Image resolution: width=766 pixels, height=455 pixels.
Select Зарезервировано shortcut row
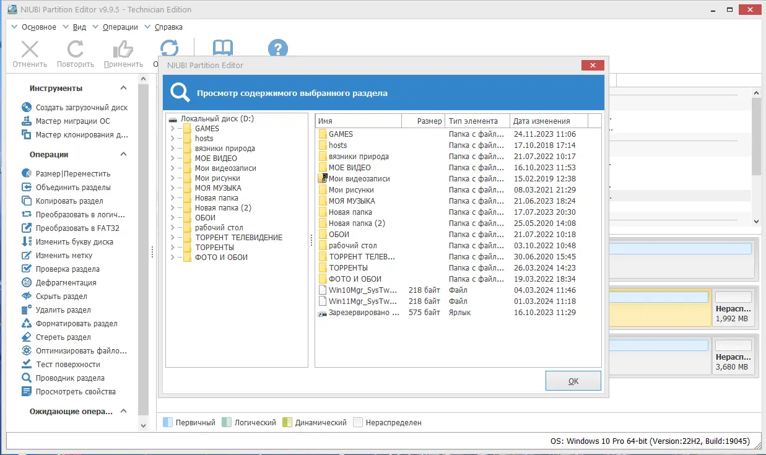click(x=458, y=312)
